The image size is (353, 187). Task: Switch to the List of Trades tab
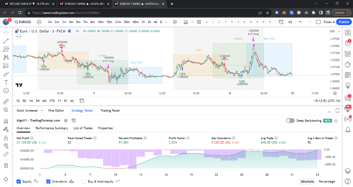[x=83, y=128]
